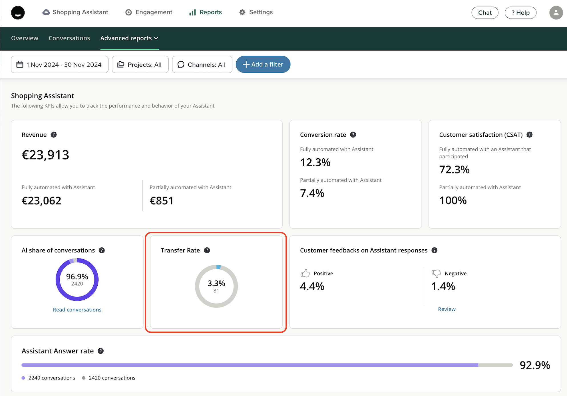Go to the Conversations tab
Image resolution: width=567 pixels, height=396 pixels.
point(69,38)
